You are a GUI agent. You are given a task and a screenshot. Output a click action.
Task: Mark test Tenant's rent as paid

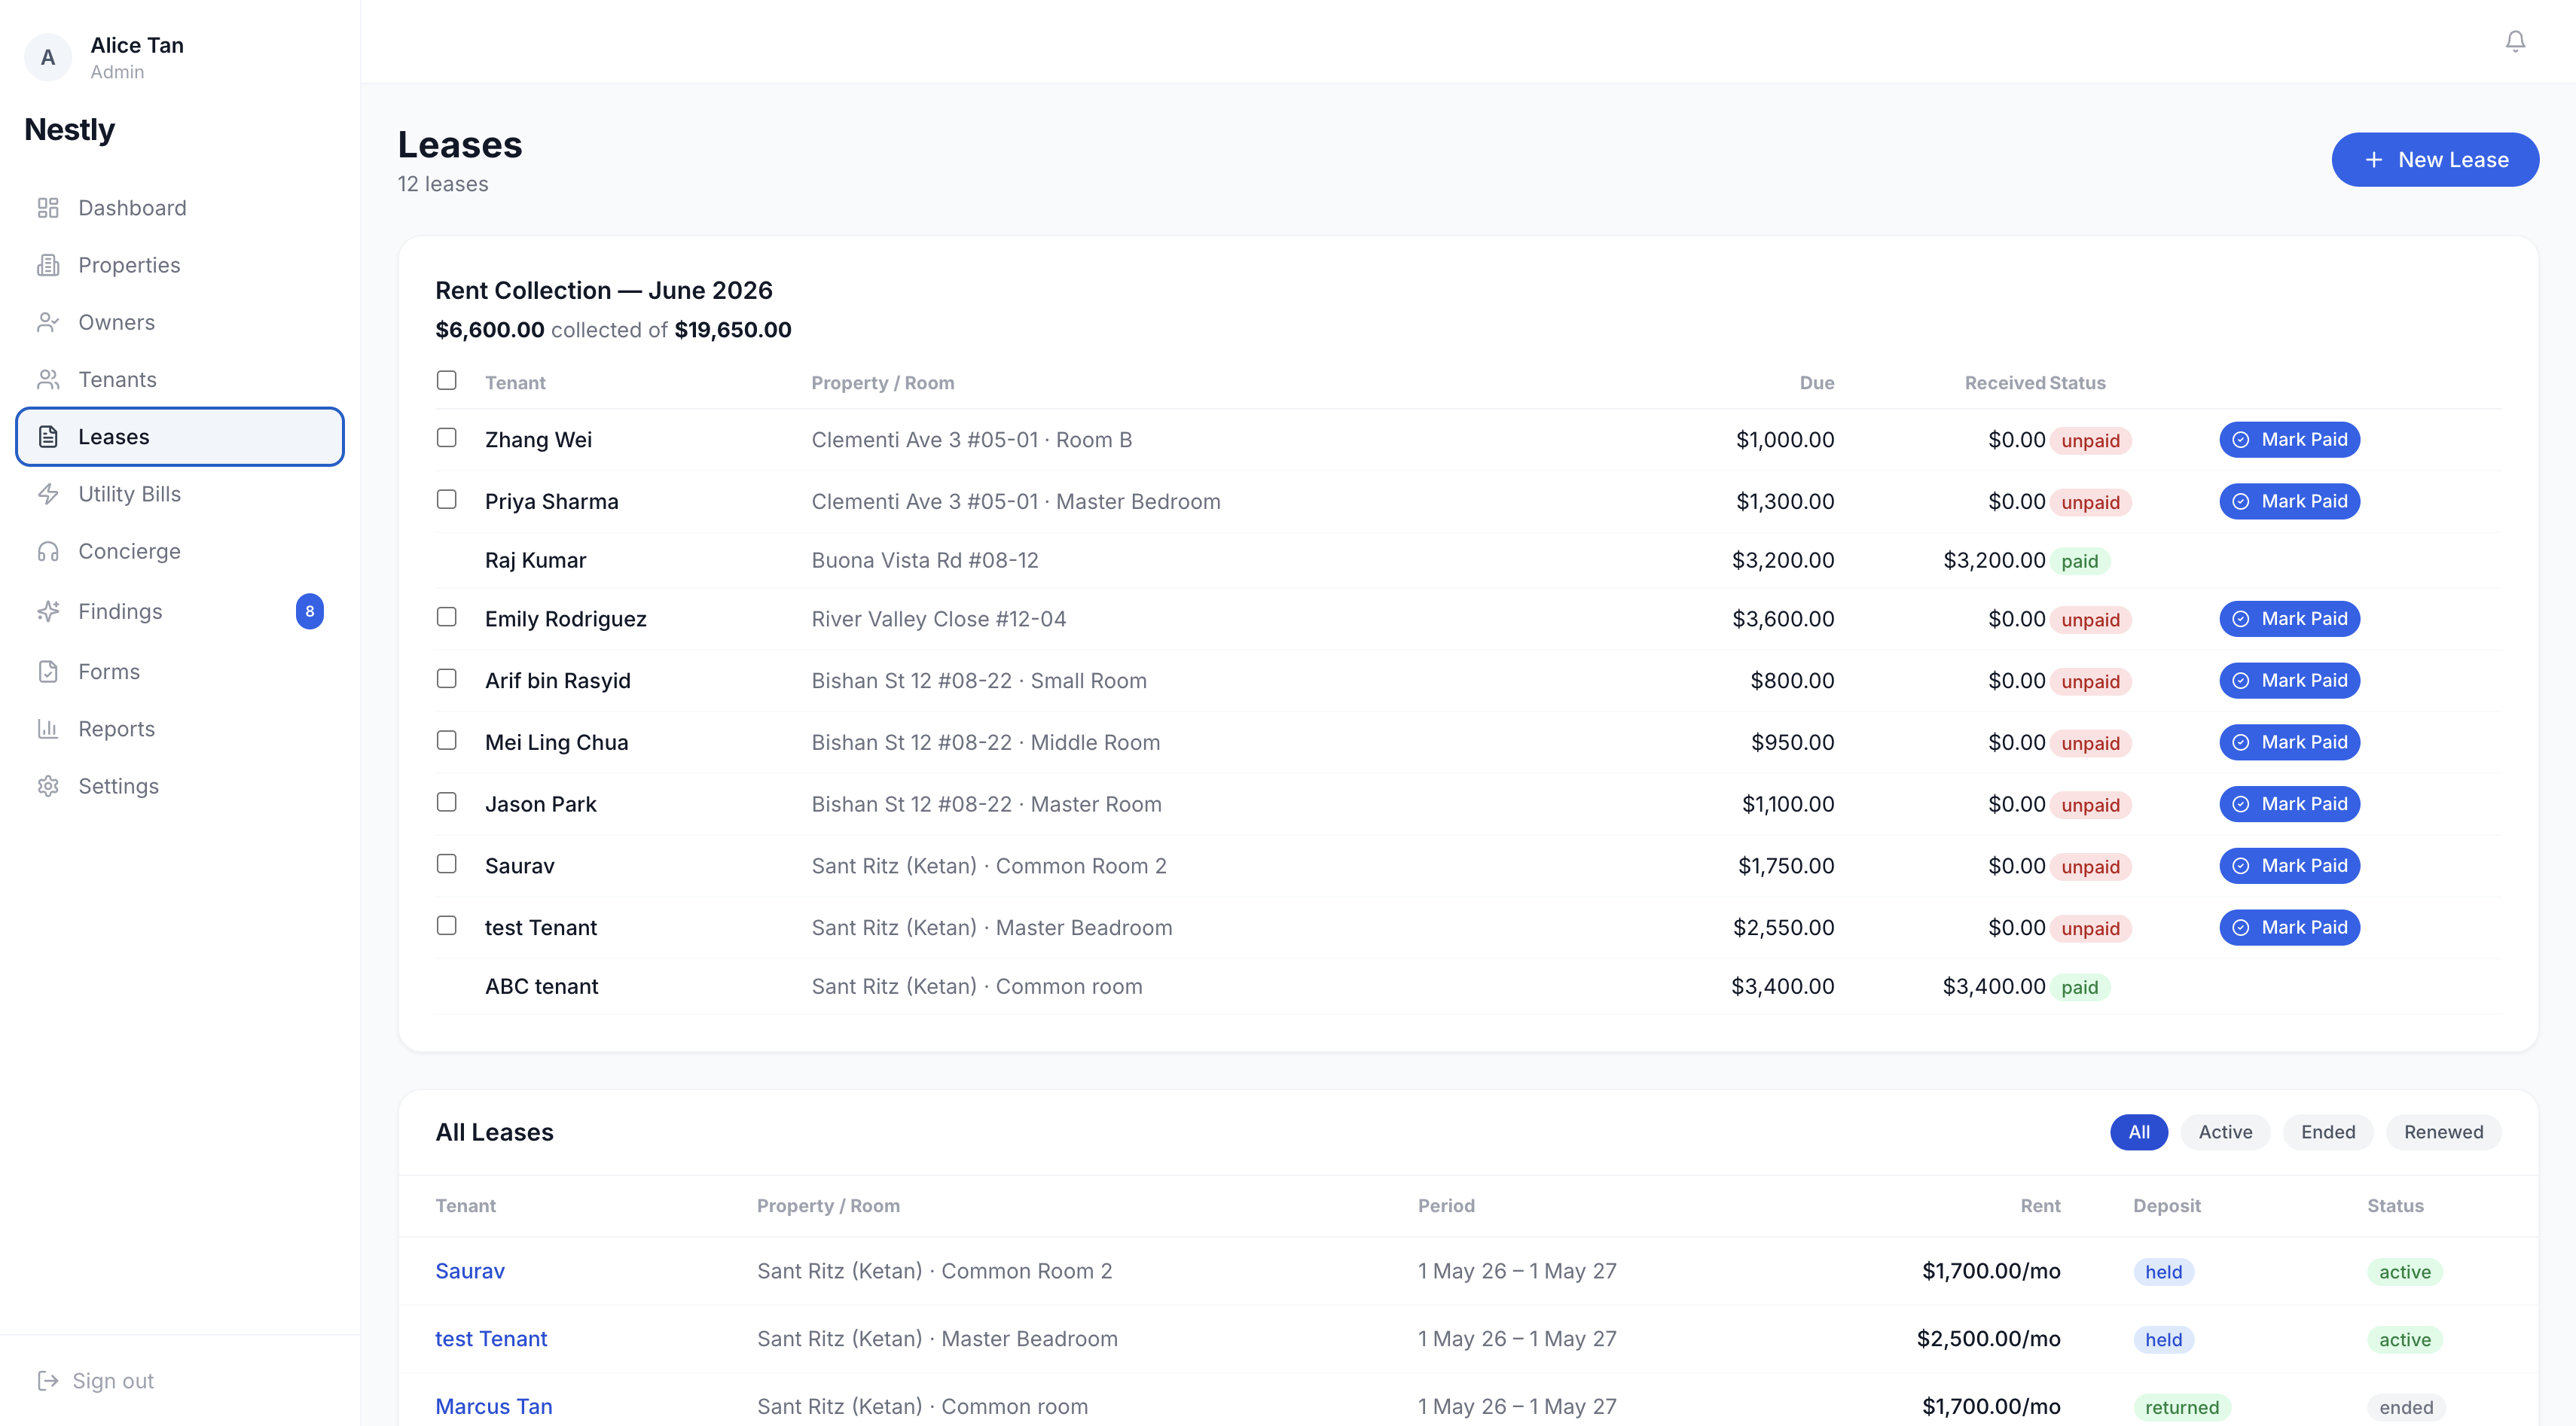(x=2289, y=928)
